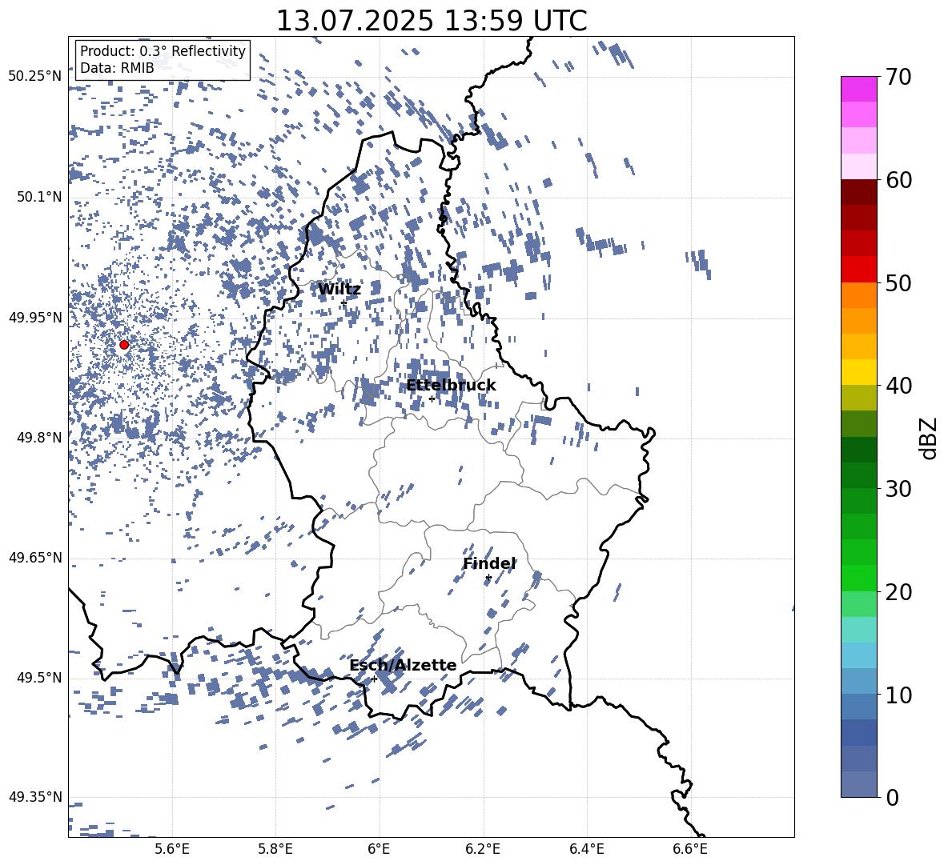948x865 pixels.
Task: Click the Esch/Alzette station cross marker
Action: point(374,679)
